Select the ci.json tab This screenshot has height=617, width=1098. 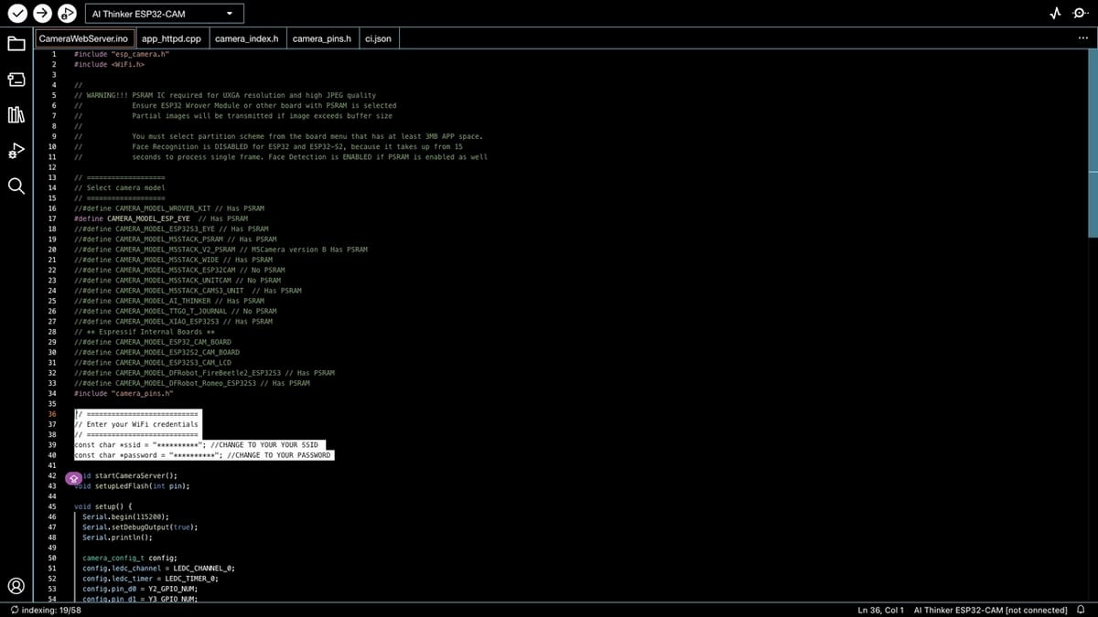[378, 38]
